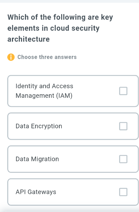Click the 'API Gateways' label text
The width and height of the screenshot is (139, 212).
36,192
